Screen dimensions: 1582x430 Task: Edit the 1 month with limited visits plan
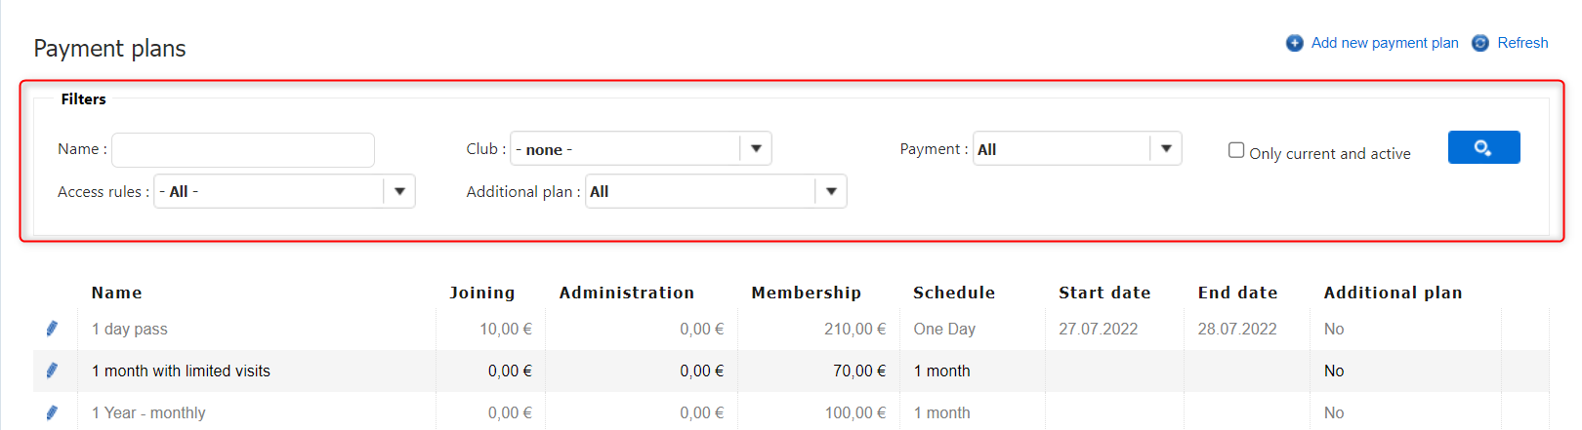tap(52, 371)
